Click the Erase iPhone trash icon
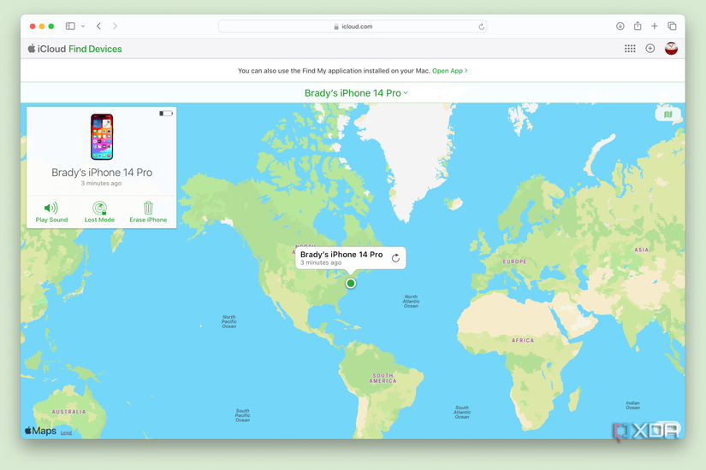Image resolution: width=706 pixels, height=470 pixels. 148,208
